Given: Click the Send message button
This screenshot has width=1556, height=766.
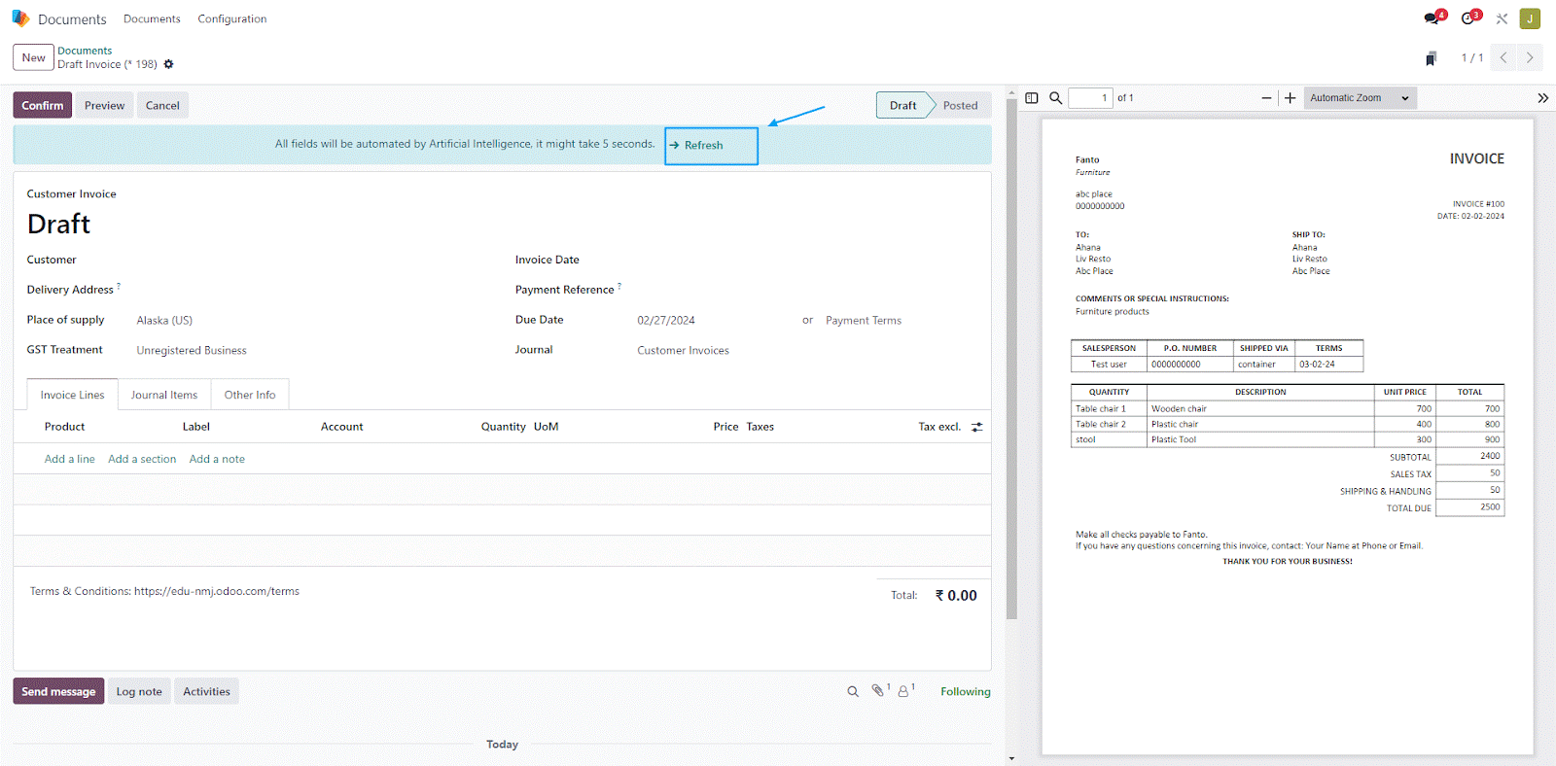Looking at the screenshot, I should [58, 691].
